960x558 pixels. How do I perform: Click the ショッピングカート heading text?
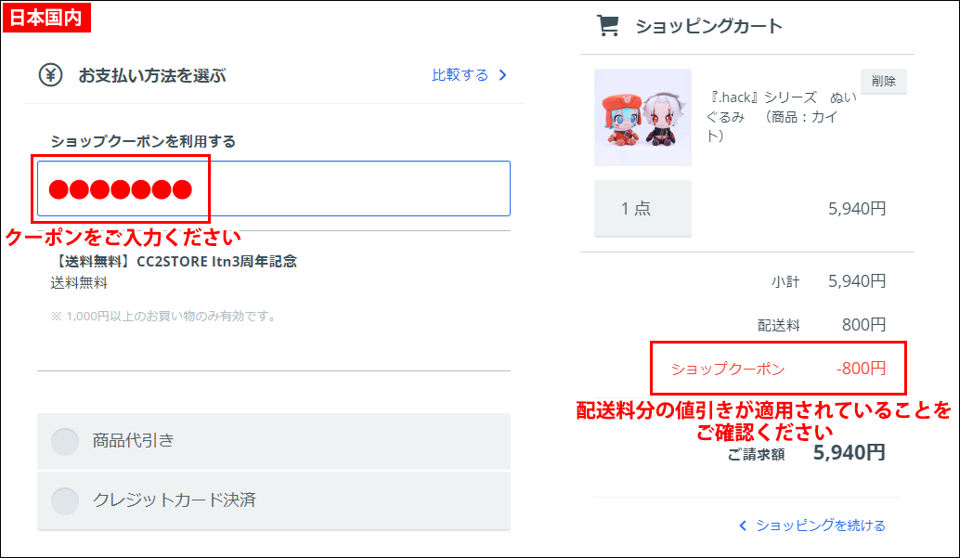(708, 26)
